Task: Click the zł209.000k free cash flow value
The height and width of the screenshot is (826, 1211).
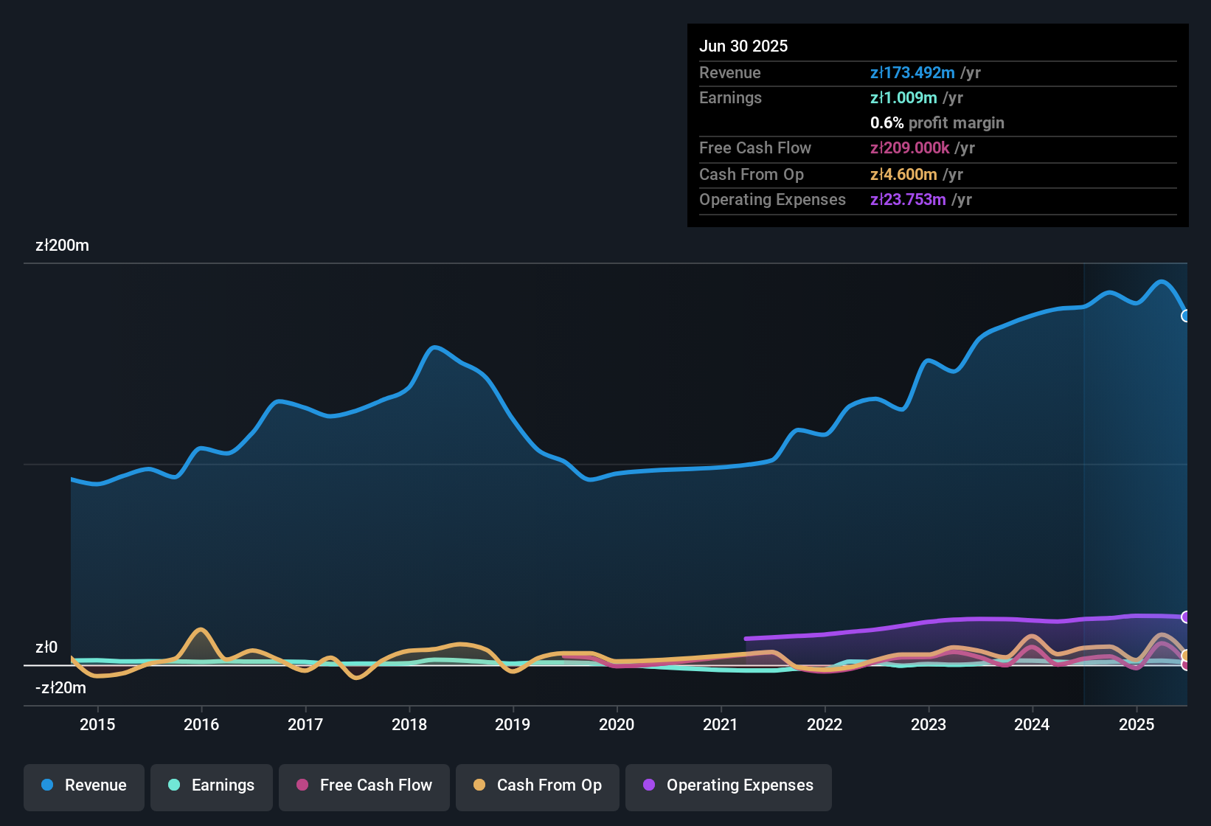Action: tap(910, 147)
